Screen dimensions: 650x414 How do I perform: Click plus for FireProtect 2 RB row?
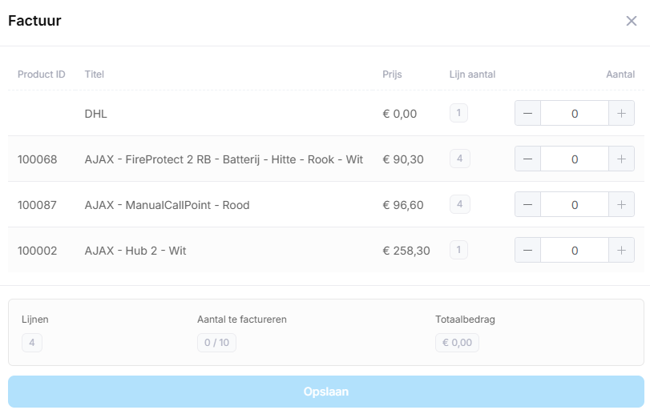(x=621, y=159)
